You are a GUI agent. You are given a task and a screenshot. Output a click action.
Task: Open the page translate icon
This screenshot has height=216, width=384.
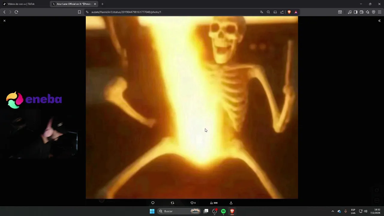(x=261, y=12)
